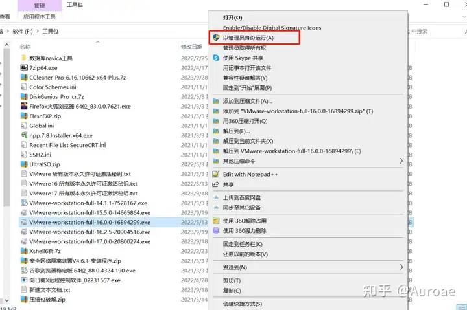The image size is (467, 310).
Task: Click the share icon next to 共享
Action: (216, 184)
